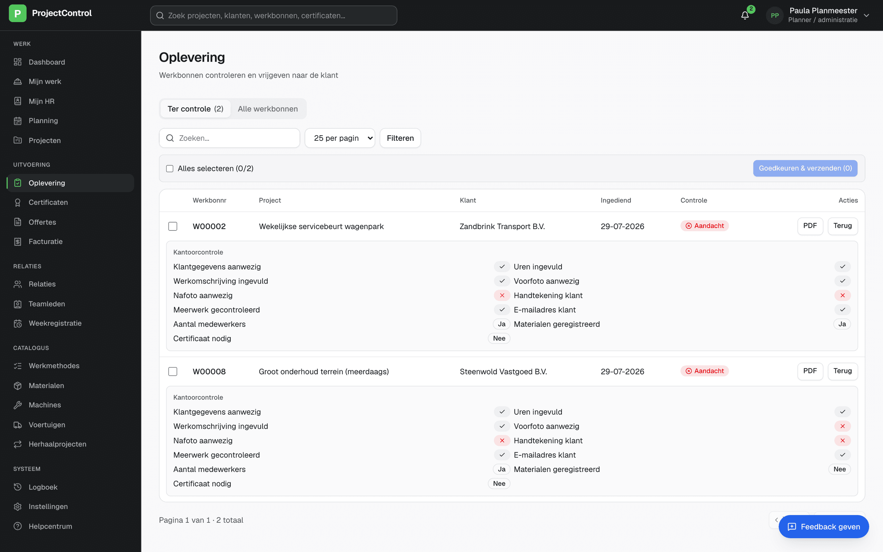This screenshot has width=883, height=552.
Task: Open the 25 per pagina dropdown
Action: (340, 138)
